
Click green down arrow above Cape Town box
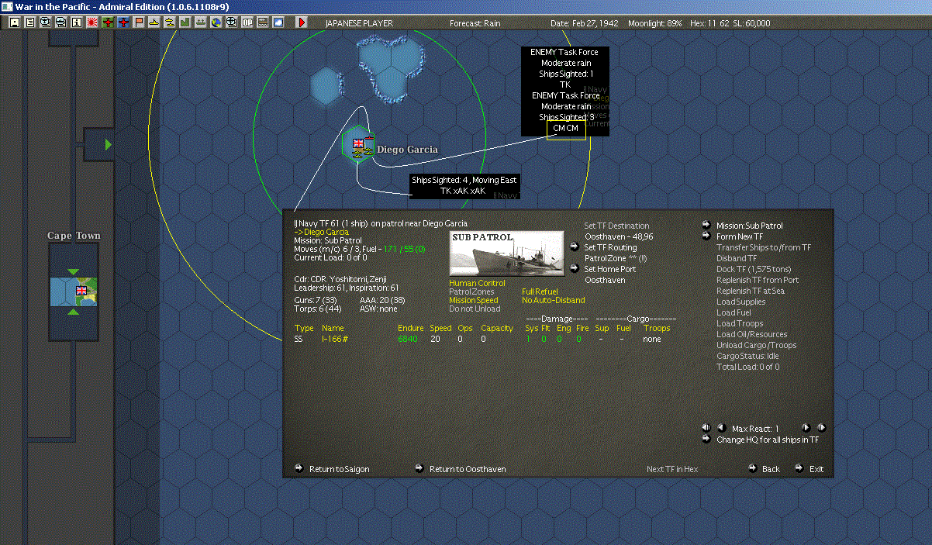point(73,271)
